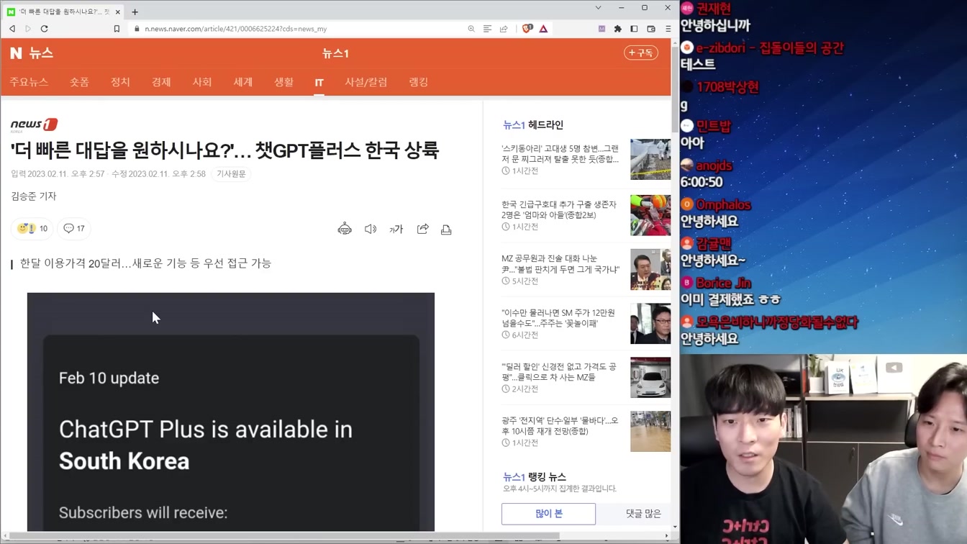967x544 pixels.
Task: Share the article with the share icon
Action: 423,229
